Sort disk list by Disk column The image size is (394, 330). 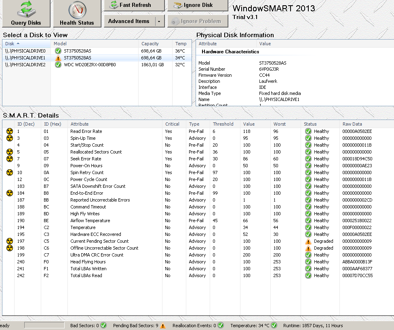(x=27, y=44)
